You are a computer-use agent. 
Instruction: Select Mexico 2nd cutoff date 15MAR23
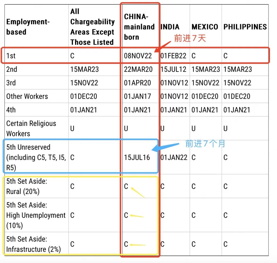pos(206,69)
